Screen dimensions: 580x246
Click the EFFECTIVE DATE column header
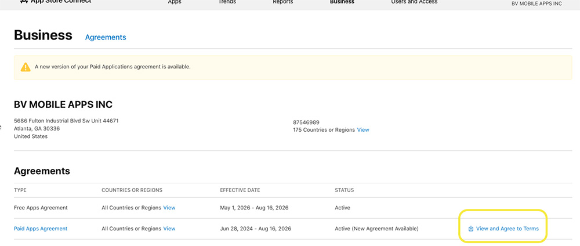coord(240,190)
